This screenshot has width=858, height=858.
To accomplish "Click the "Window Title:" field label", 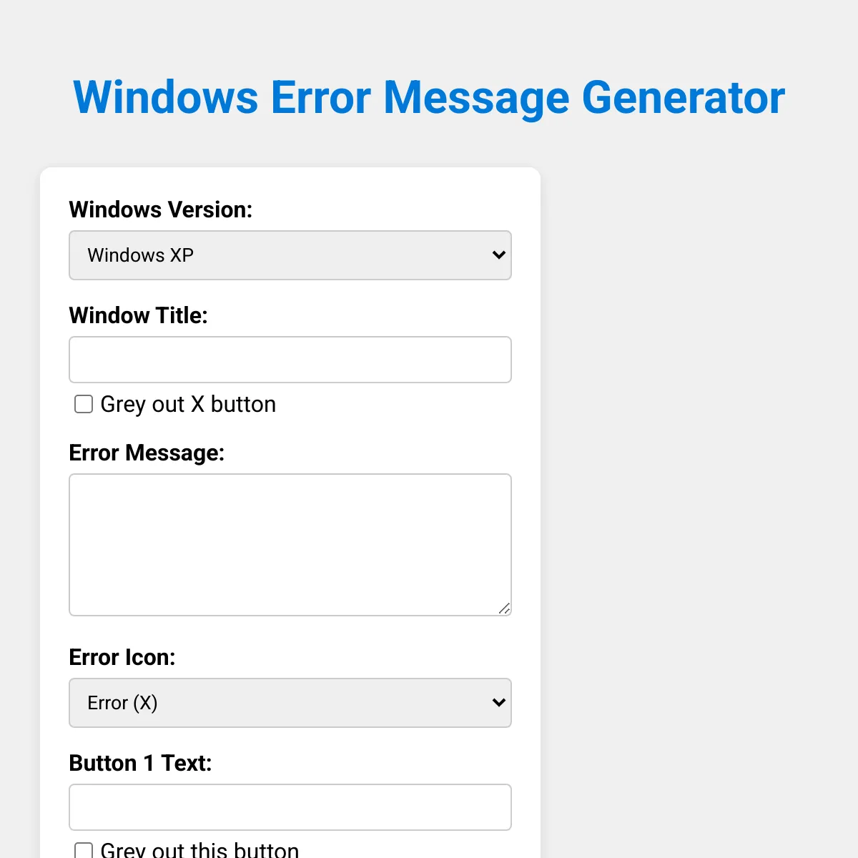I will pos(139,315).
